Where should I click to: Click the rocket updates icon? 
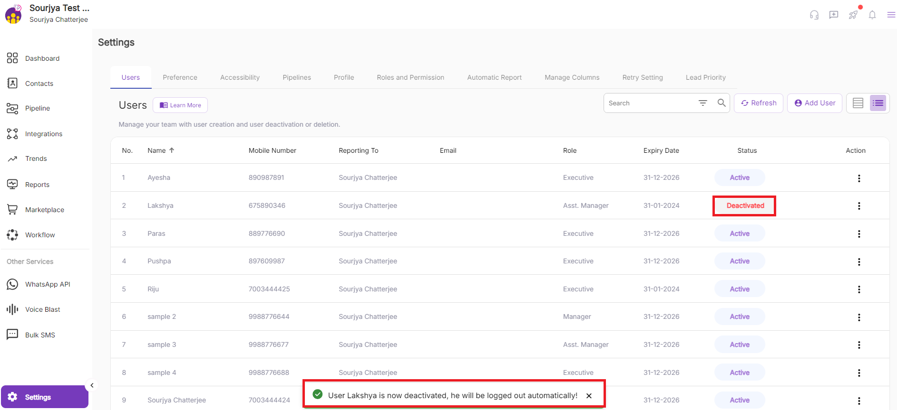pyautogui.click(x=853, y=15)
